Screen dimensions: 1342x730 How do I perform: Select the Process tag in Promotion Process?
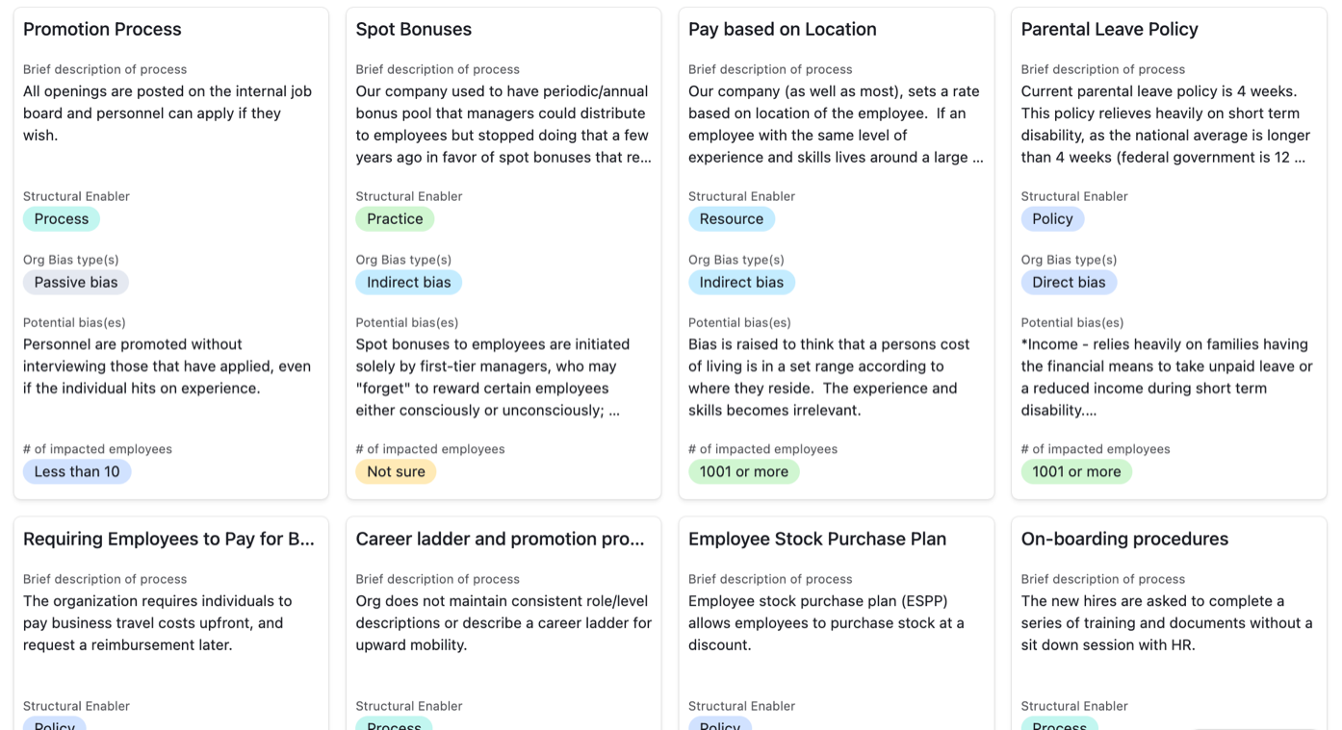(x=62, y=218)
